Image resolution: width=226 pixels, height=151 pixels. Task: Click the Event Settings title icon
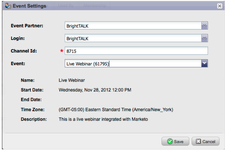coord(8,6)
